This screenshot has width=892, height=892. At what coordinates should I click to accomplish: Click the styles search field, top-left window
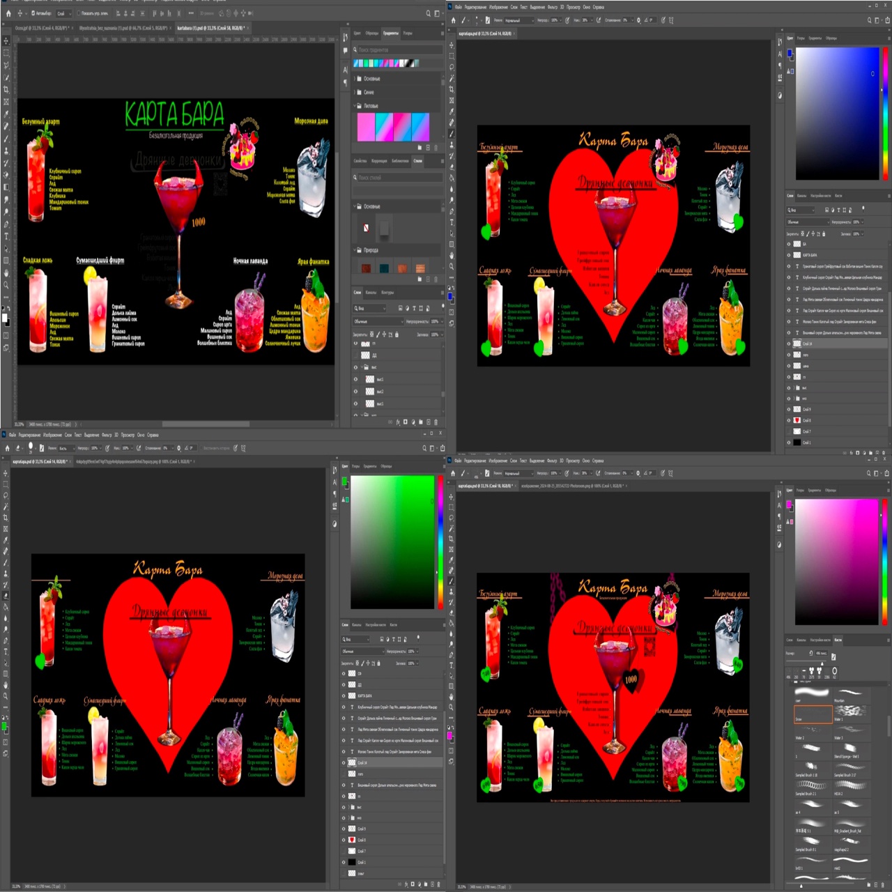(399, 177)
